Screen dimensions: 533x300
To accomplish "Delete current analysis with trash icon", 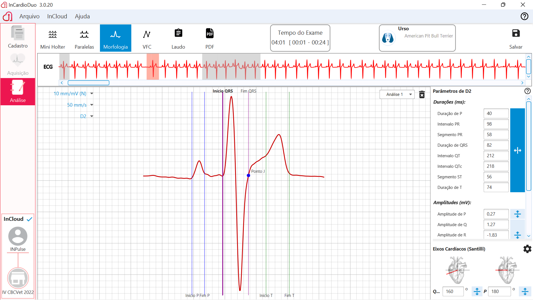I will [422, 94].
